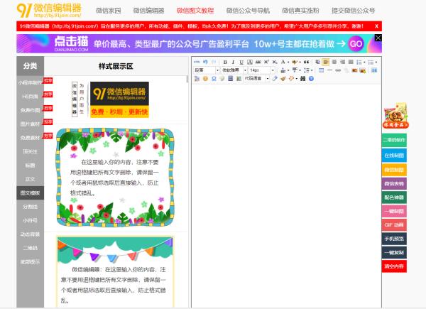This screenshot has width=426, height=309.
Task: Open multiple image upload
Action: 362,70
